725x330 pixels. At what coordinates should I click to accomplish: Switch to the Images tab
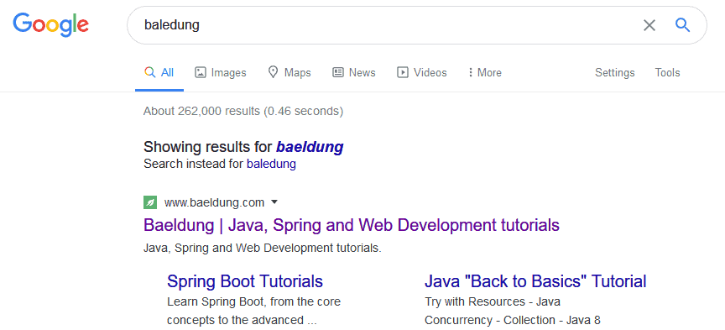(x=220, y=73)
